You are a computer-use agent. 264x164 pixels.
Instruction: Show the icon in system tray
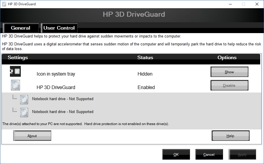pyautogui.click(x=229, y=72)
